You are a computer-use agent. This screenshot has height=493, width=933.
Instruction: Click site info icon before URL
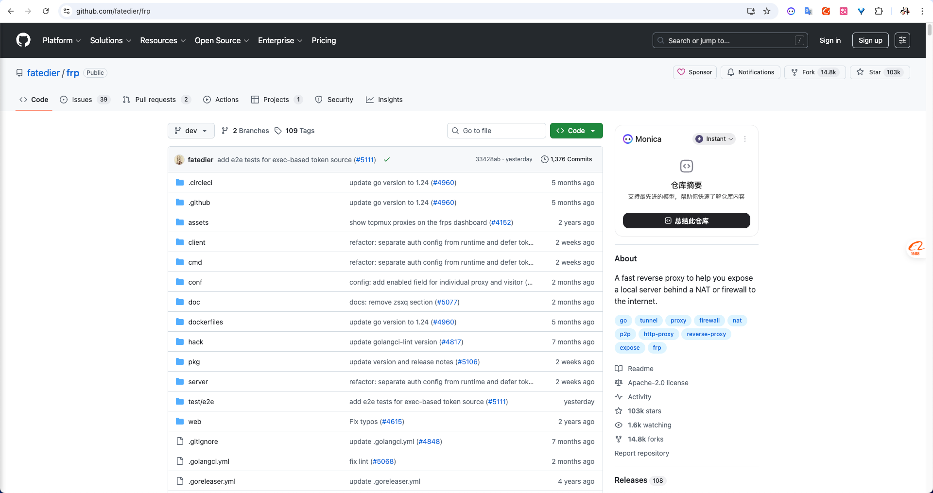coord(67,11)
